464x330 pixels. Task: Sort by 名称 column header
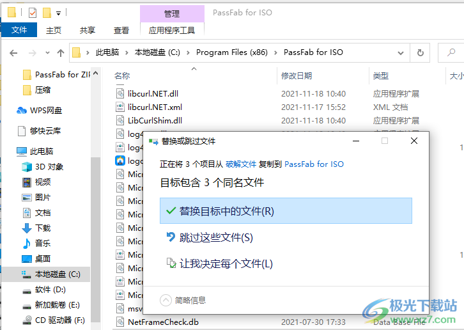[x=122, y=76]
